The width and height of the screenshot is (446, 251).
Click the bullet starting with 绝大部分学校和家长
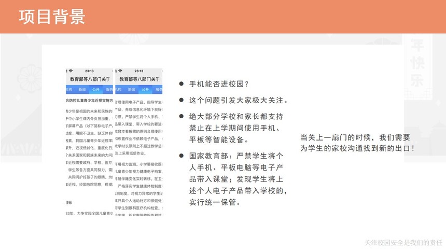(236, 128)
